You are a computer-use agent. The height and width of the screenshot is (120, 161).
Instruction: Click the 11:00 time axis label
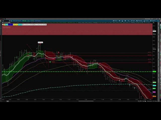coord(52,99)
